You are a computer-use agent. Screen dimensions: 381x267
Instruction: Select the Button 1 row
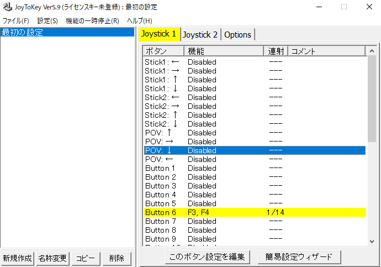tap(255, 168)
